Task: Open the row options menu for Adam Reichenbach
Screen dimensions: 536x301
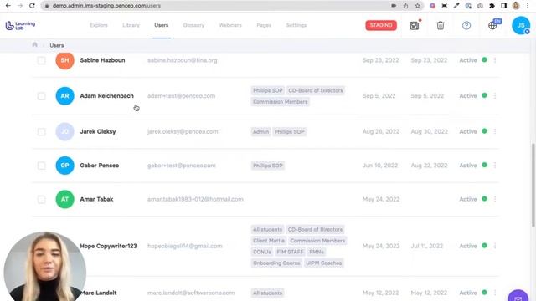Action: (495, 96)
